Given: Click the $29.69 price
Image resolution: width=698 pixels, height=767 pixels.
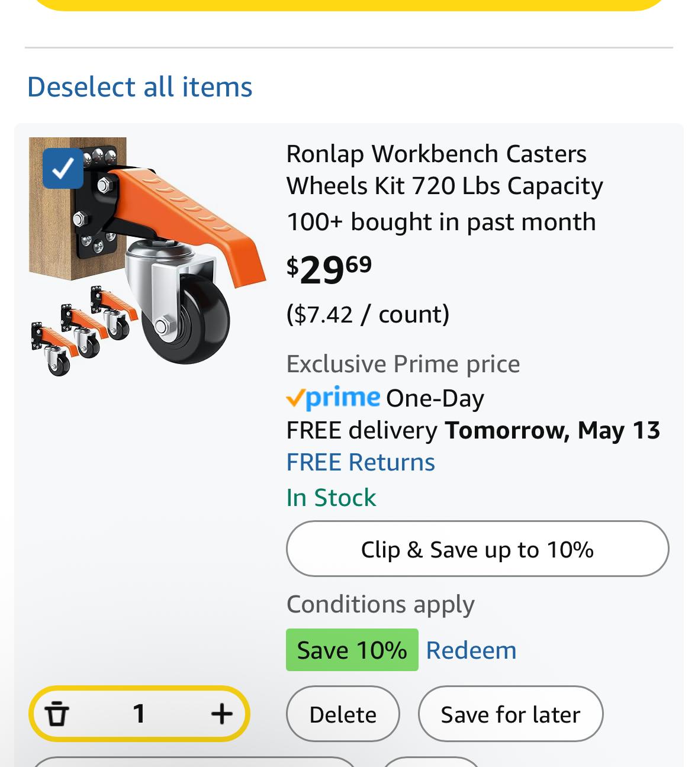Looking at the screenshot, I should (x=329, y=270).
